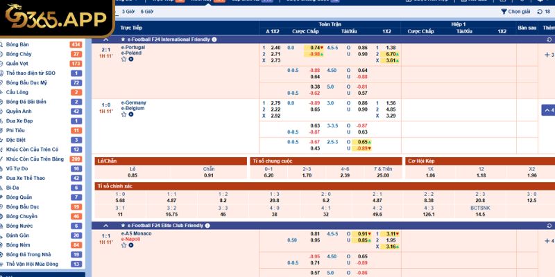The image size is (555, 277).
Task: Switch to the 3 Giờ time filter
Action: [x=128, y=12]
